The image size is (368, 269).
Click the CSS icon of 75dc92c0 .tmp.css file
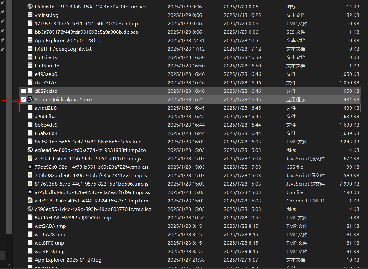point(30,167)
